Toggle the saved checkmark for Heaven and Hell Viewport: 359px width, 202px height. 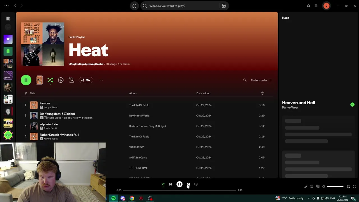click(x=352, y=105)
